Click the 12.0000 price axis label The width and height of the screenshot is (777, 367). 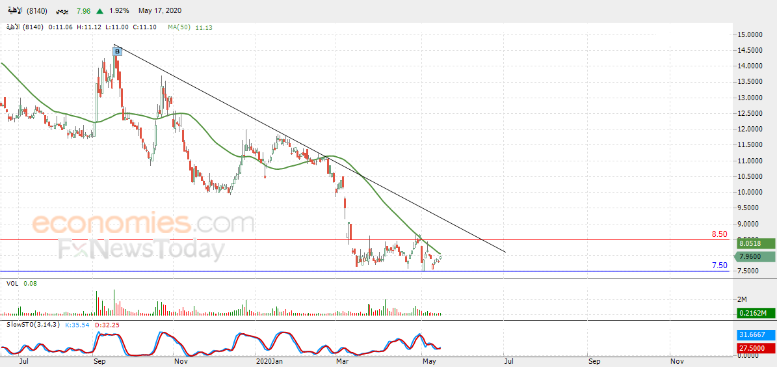748,129
